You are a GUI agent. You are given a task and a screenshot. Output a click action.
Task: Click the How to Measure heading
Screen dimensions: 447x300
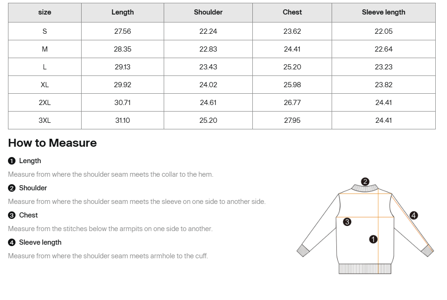(x=53, y=143)
